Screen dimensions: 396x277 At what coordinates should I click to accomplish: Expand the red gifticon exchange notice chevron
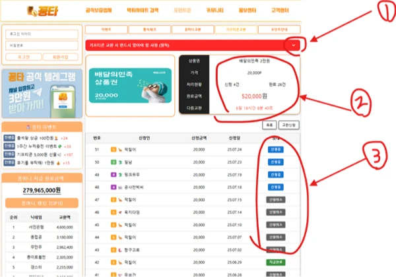tap(294, 45)
